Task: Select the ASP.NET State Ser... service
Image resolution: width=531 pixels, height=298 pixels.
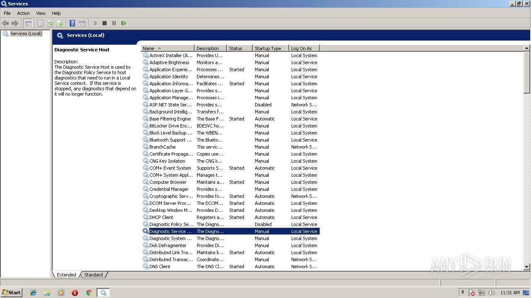Action: 230,105
